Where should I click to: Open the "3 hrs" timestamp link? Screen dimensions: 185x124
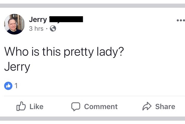36,29
